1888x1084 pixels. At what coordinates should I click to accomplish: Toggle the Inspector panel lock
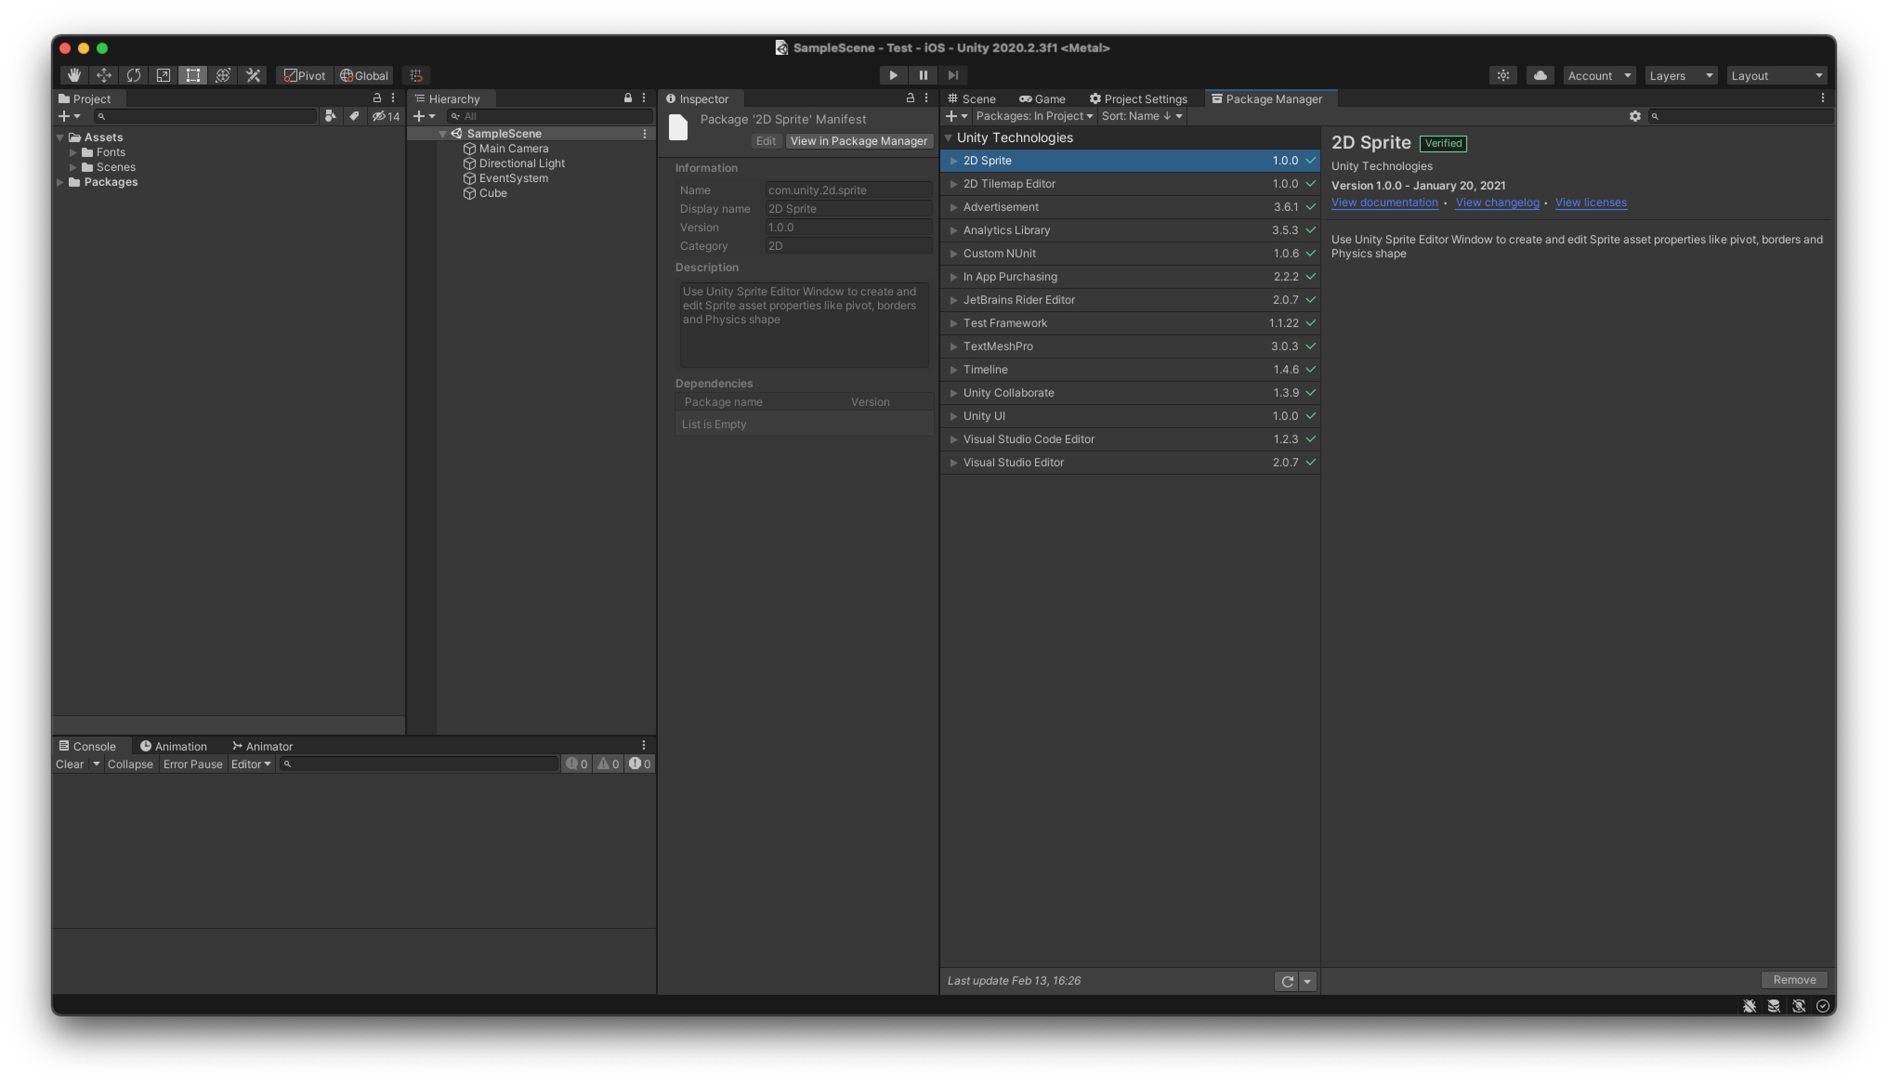pyautogui.click(x=910, y=98)
